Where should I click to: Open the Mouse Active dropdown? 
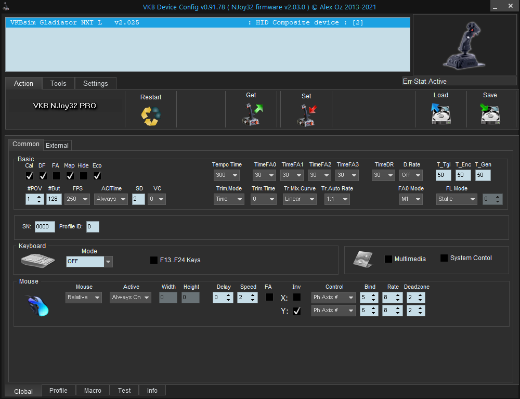(131, 298)
